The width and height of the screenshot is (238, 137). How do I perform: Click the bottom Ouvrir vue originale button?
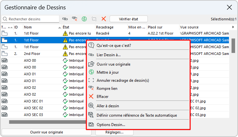(47, 132)
